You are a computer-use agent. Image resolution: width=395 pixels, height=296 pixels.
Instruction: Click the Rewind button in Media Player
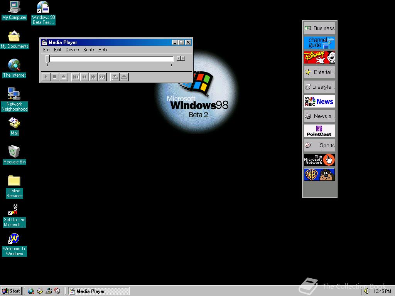tap(84, 77)
